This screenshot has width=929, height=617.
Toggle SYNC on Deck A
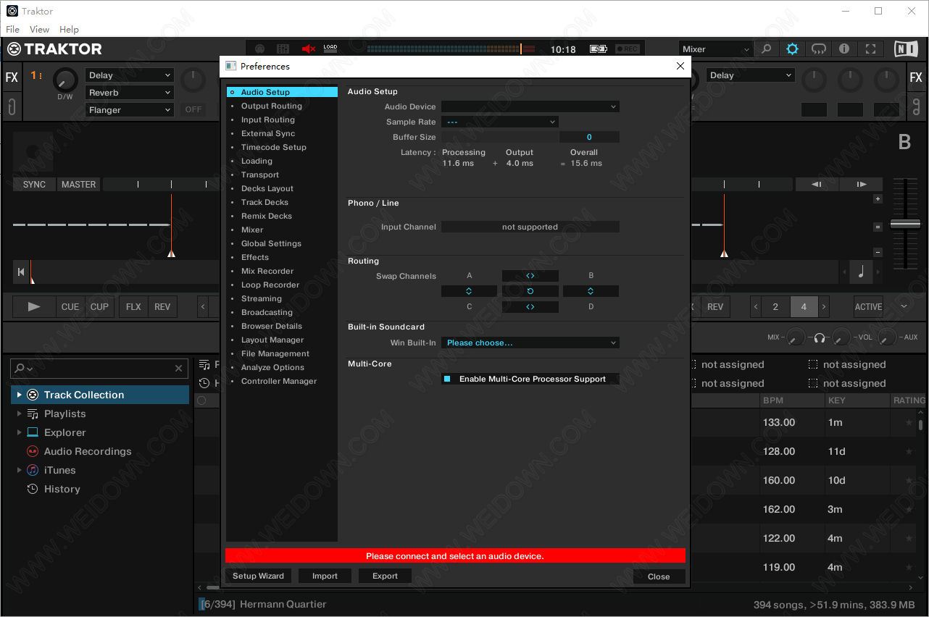click(34, 185)
